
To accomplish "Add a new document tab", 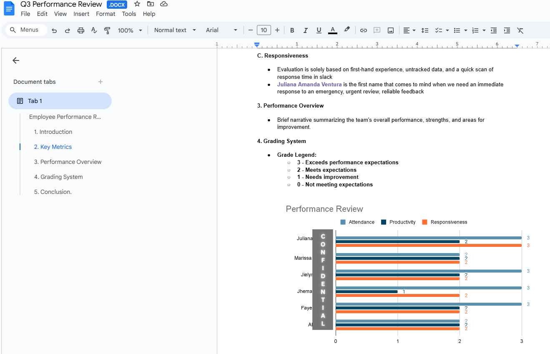I will tap(100, 82).
